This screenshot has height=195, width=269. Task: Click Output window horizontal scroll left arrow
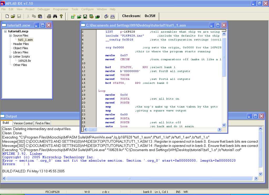pyautogui.click(x=4, y=178)
